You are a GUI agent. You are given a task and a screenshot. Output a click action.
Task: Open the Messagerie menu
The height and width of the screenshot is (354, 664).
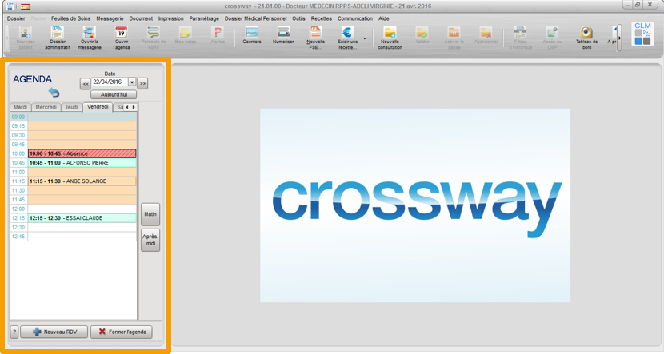(x=110, y=18)
